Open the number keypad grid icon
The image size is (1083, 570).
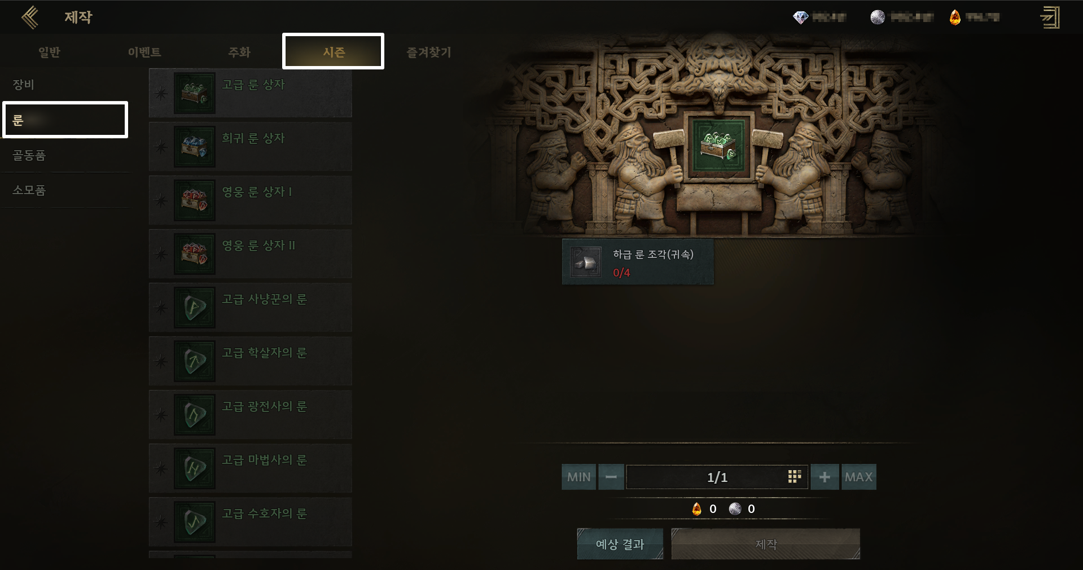795,477
